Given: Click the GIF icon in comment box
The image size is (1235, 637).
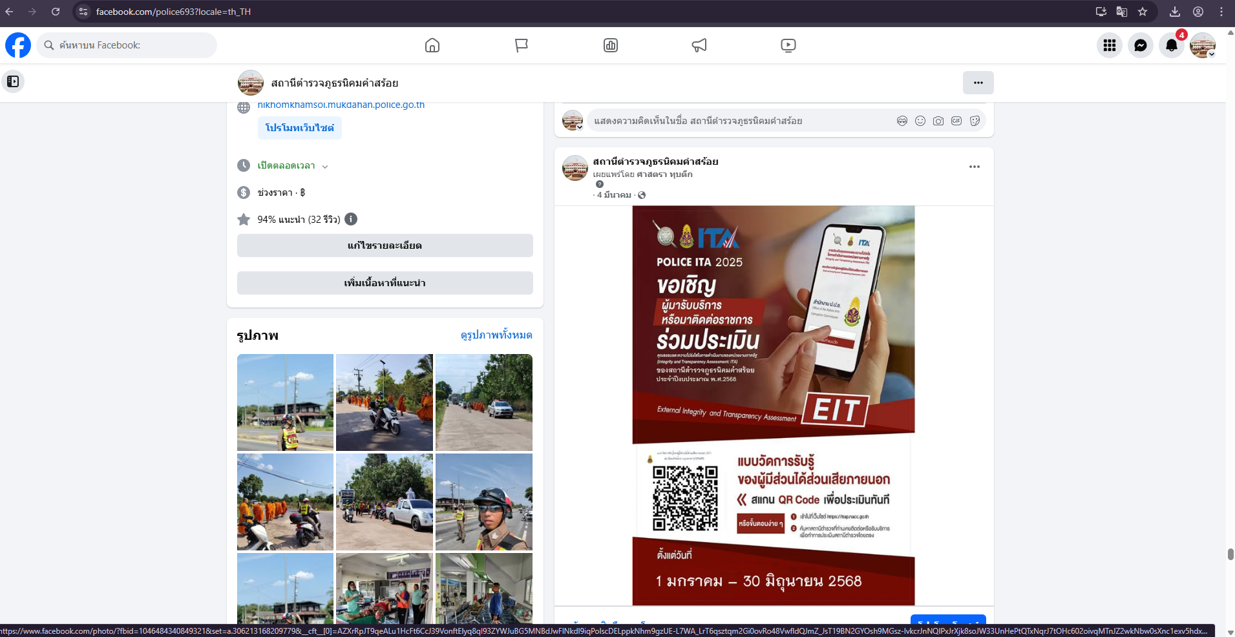Looking at the screenshot, I should click(x=956, y=121).
